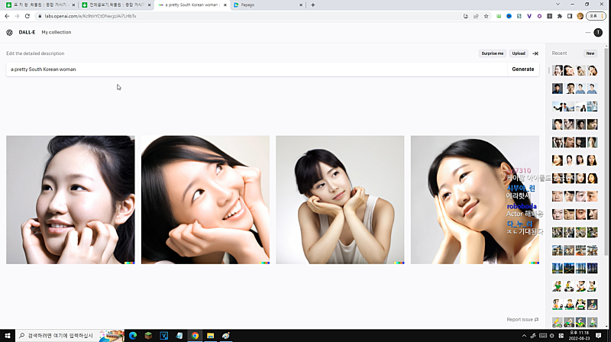
Task: Reload the page with browser refresh icon
Action: click(27, 16)
